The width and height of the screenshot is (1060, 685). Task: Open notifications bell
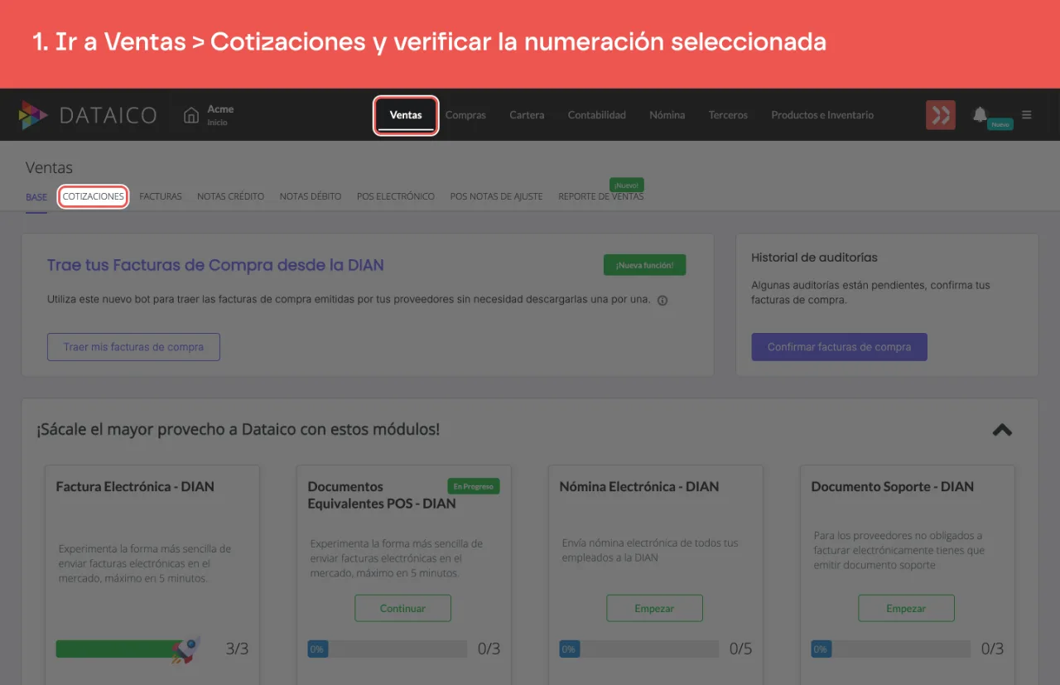tap(980, 114)
